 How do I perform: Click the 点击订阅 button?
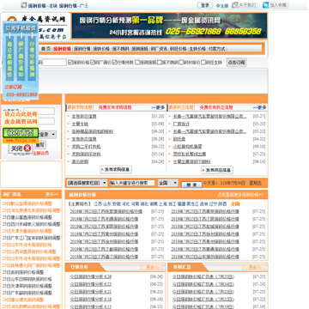pyautogui.click(x=236, y=63)
